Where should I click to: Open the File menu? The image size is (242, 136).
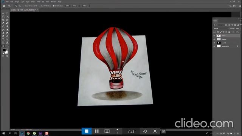[8, 2]
